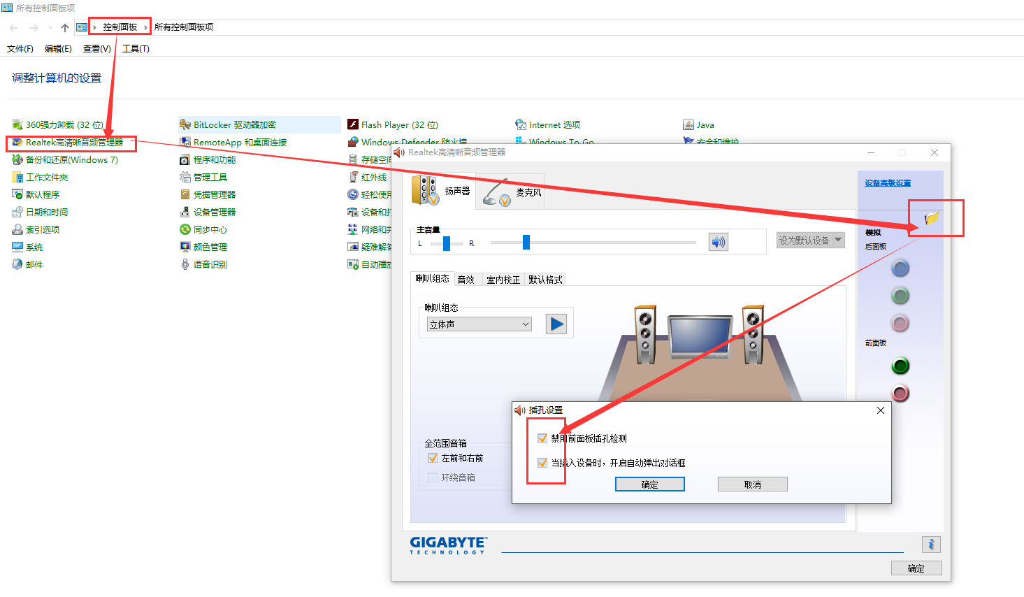Confirm 插孔设置 dialog with 确定
1024x597 pixels.
[650, 484]
